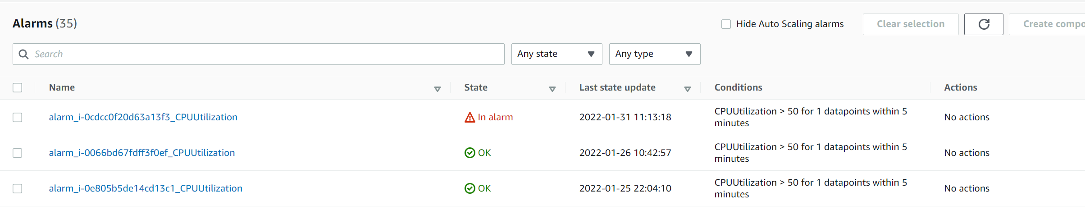
Task: Click the Create composite alarm button
Action: pos(1047,24)
